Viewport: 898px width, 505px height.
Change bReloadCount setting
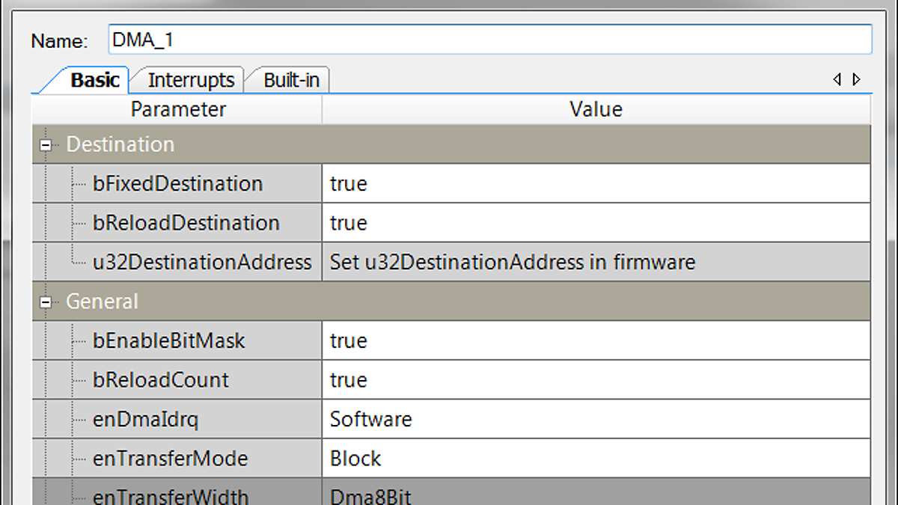(x=524, y=380)
